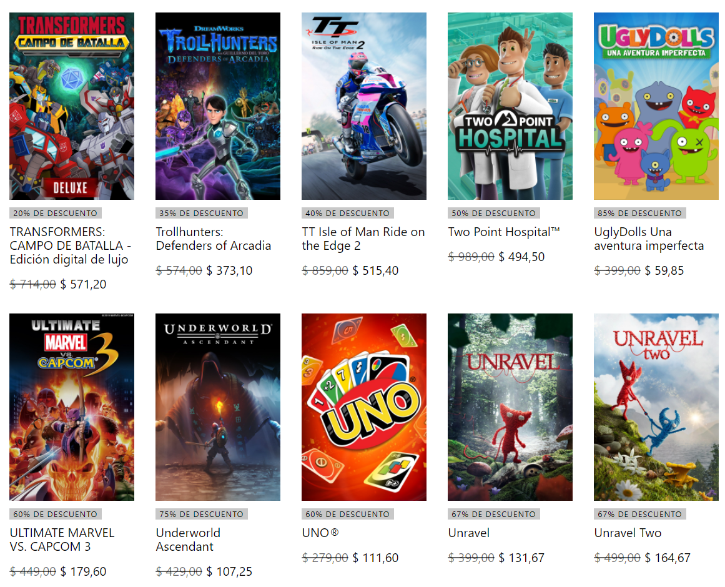Click the Two Point Hospital cover image
The height and width of the screenshot is (587, 725).
pyautogui.click(x=510, y=106)
